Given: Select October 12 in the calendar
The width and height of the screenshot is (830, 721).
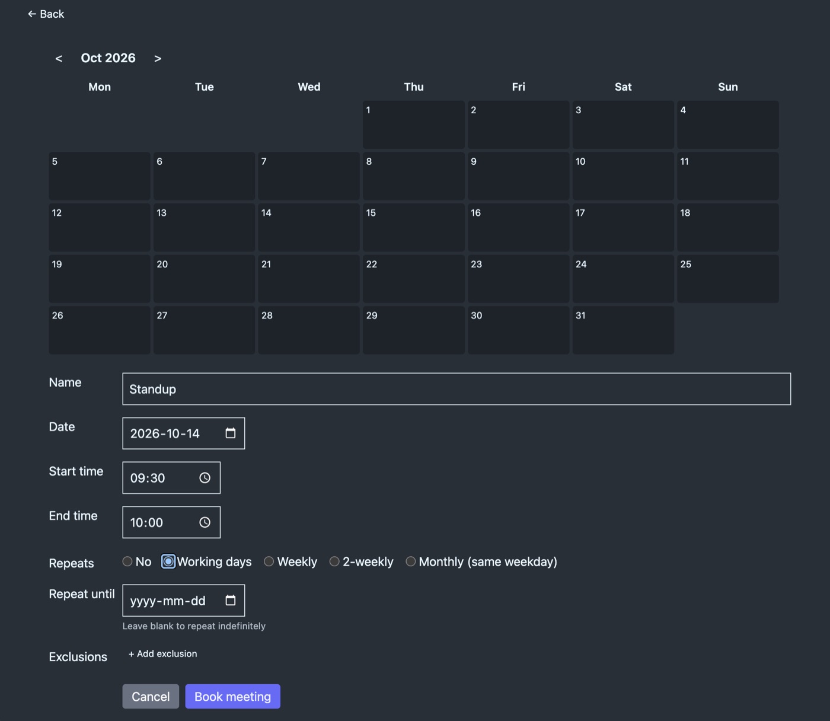Looking at the screenshot, I should click(x=100, y=228).
